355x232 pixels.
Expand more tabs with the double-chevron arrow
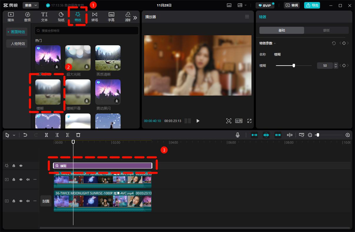(x=135, y=18)
